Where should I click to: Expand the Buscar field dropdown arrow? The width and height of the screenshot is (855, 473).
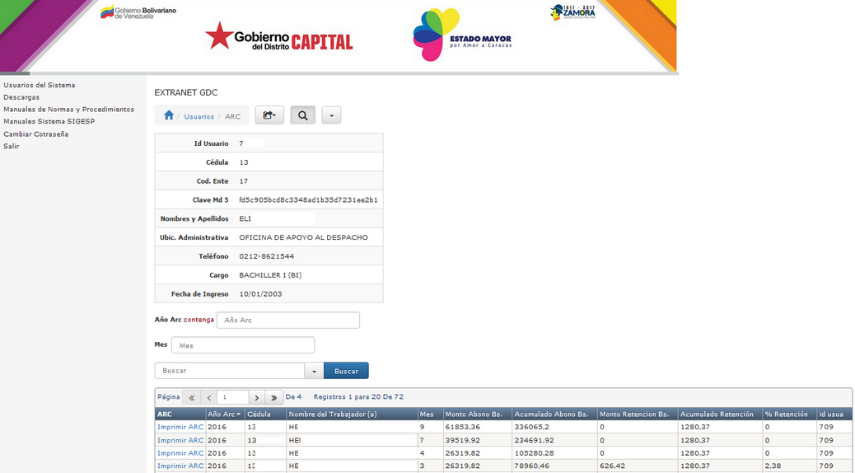coord(314,371)
